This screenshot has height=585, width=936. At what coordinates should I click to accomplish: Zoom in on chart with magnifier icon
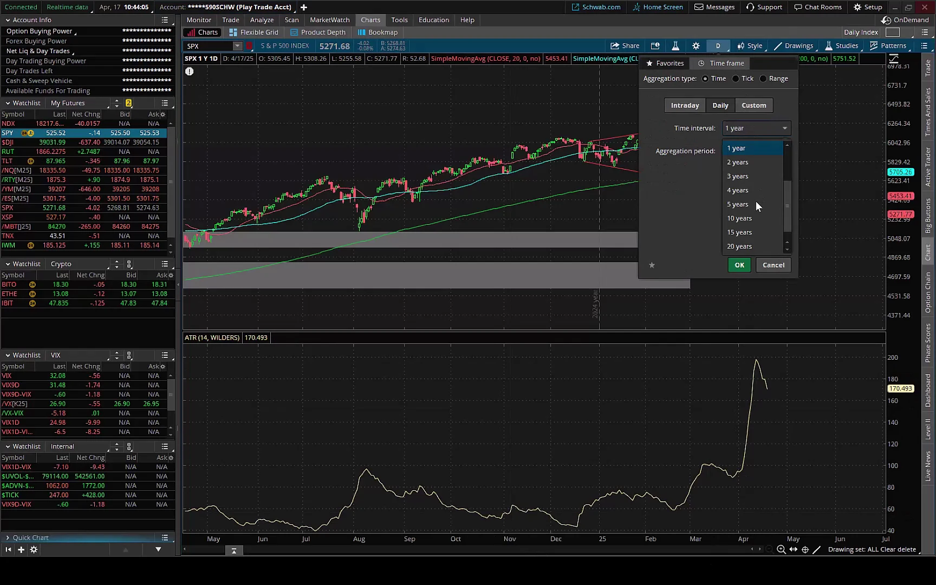(781, 549)
